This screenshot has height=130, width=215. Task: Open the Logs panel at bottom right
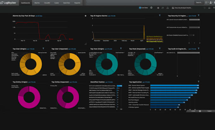click(x=193, y=111)
